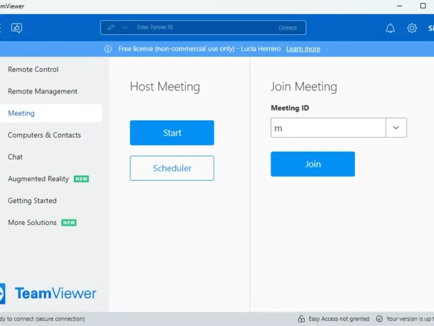Click the free license notice text
This screenshot has width=434, height=326.
click(200, 49)
